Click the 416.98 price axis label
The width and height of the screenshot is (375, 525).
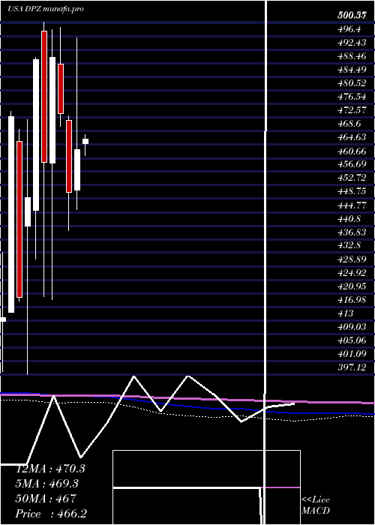pos(352,300)
